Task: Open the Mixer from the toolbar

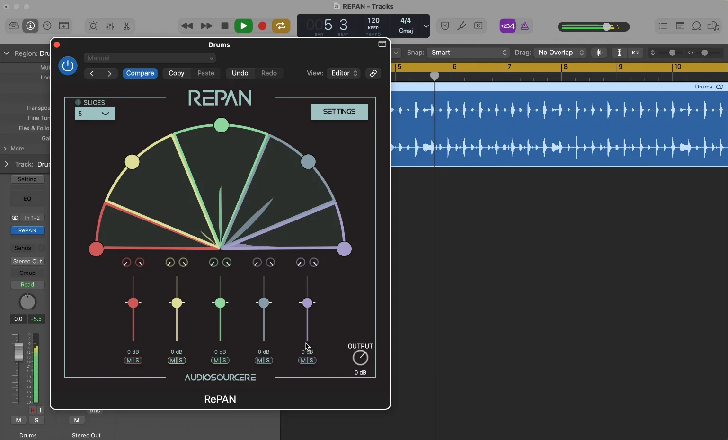Action: 110,26
